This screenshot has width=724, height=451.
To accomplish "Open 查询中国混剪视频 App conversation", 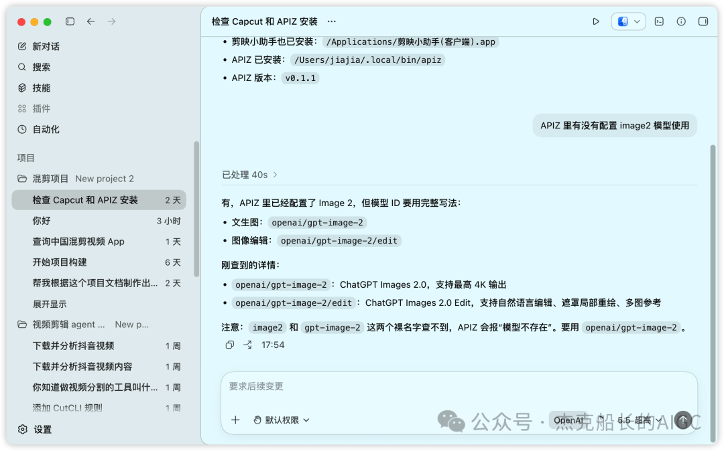I will 99,242.
